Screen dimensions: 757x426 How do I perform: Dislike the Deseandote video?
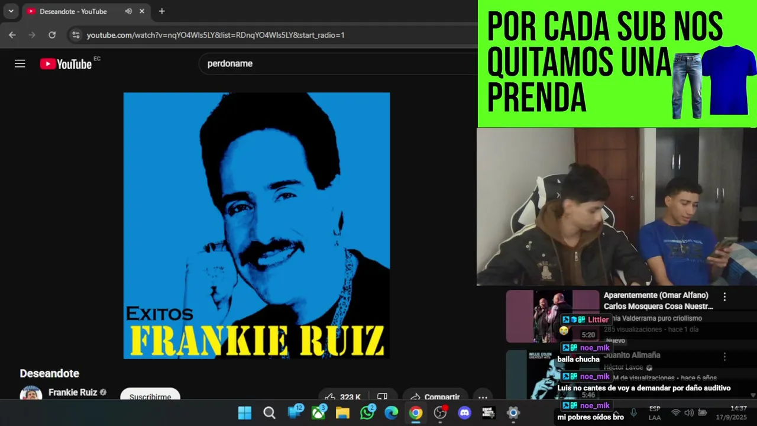382,396
